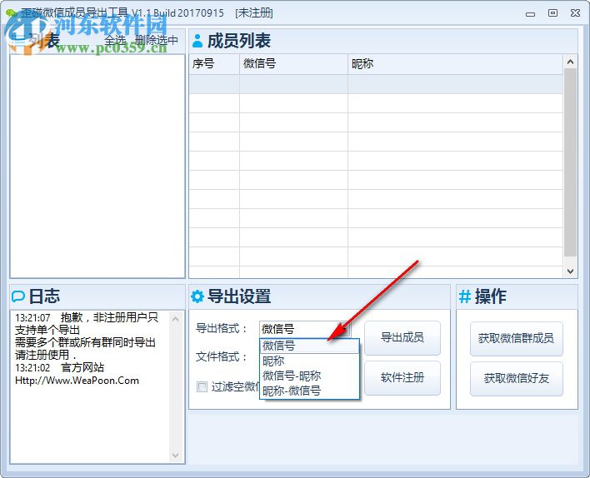Click the 13:21:07 log entry
The height and width of the screenshot is (478, 590).
pos(87,336)
